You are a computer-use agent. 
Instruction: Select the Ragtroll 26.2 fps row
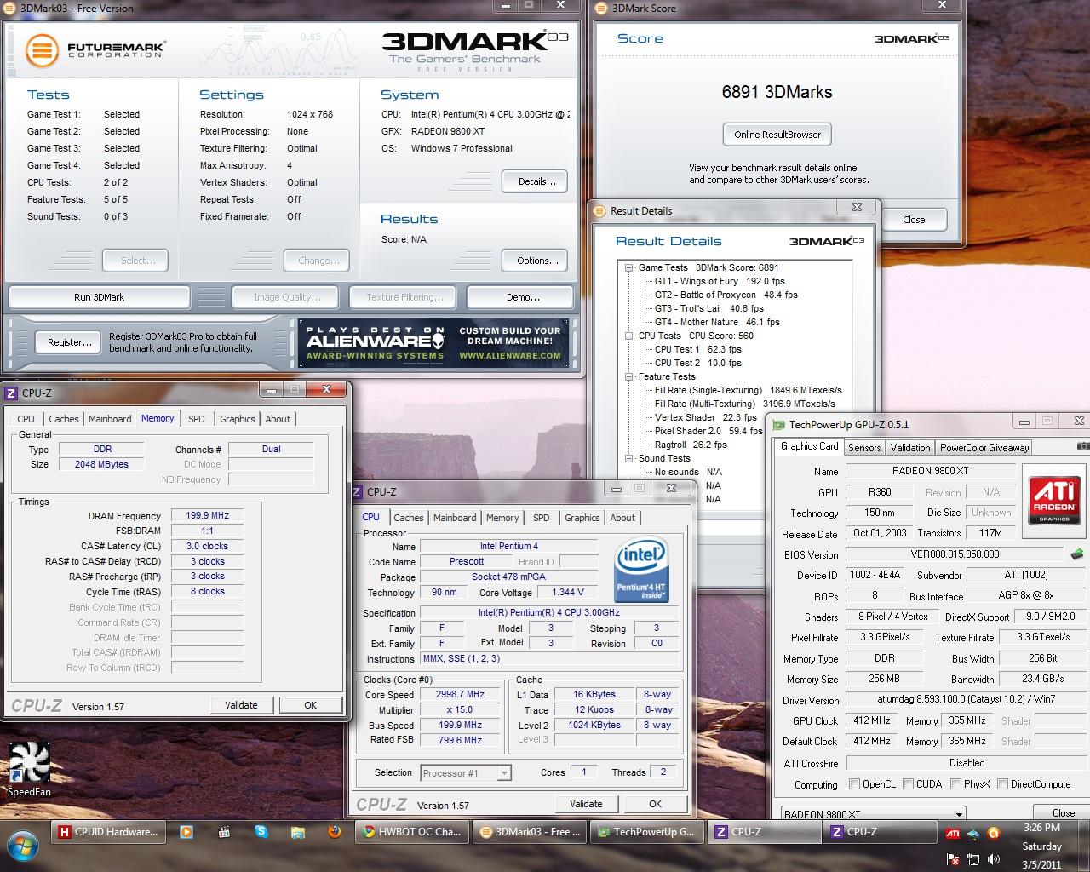691,445
